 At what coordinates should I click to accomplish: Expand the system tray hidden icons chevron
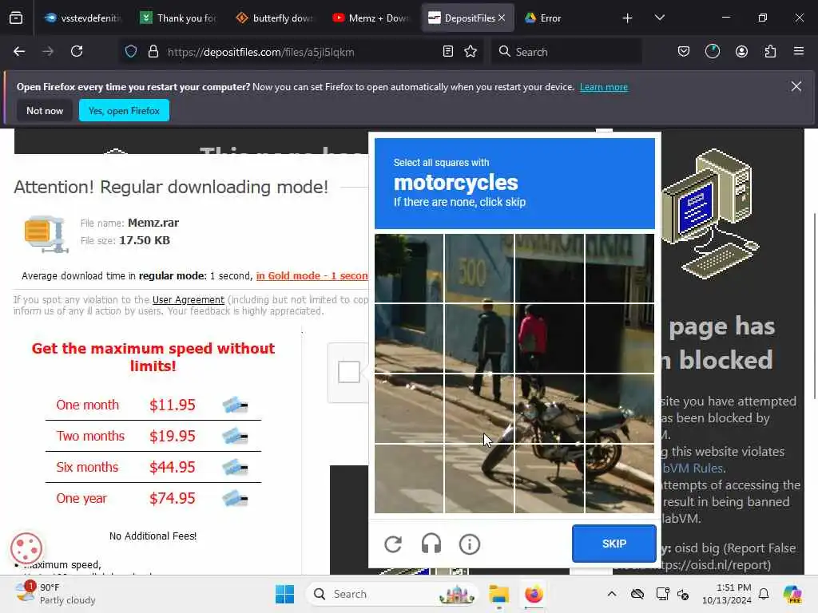[612, 594]
